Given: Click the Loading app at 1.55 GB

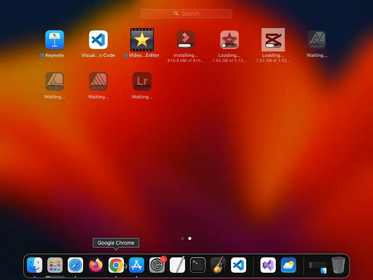Looking at the screenshot, I should click(229, 40).
